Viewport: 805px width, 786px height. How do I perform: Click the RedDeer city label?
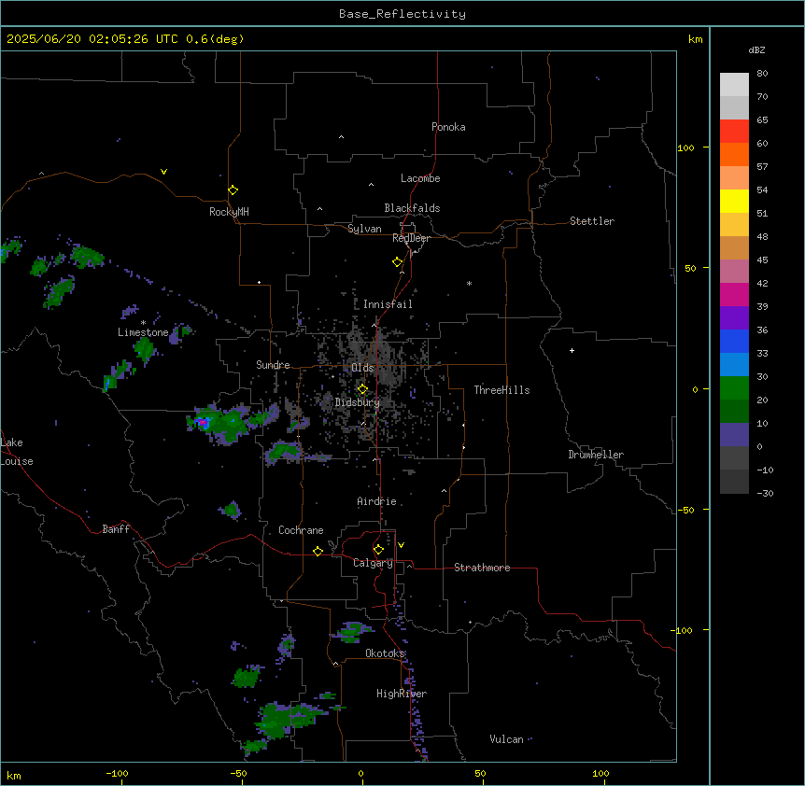point(411,238)
